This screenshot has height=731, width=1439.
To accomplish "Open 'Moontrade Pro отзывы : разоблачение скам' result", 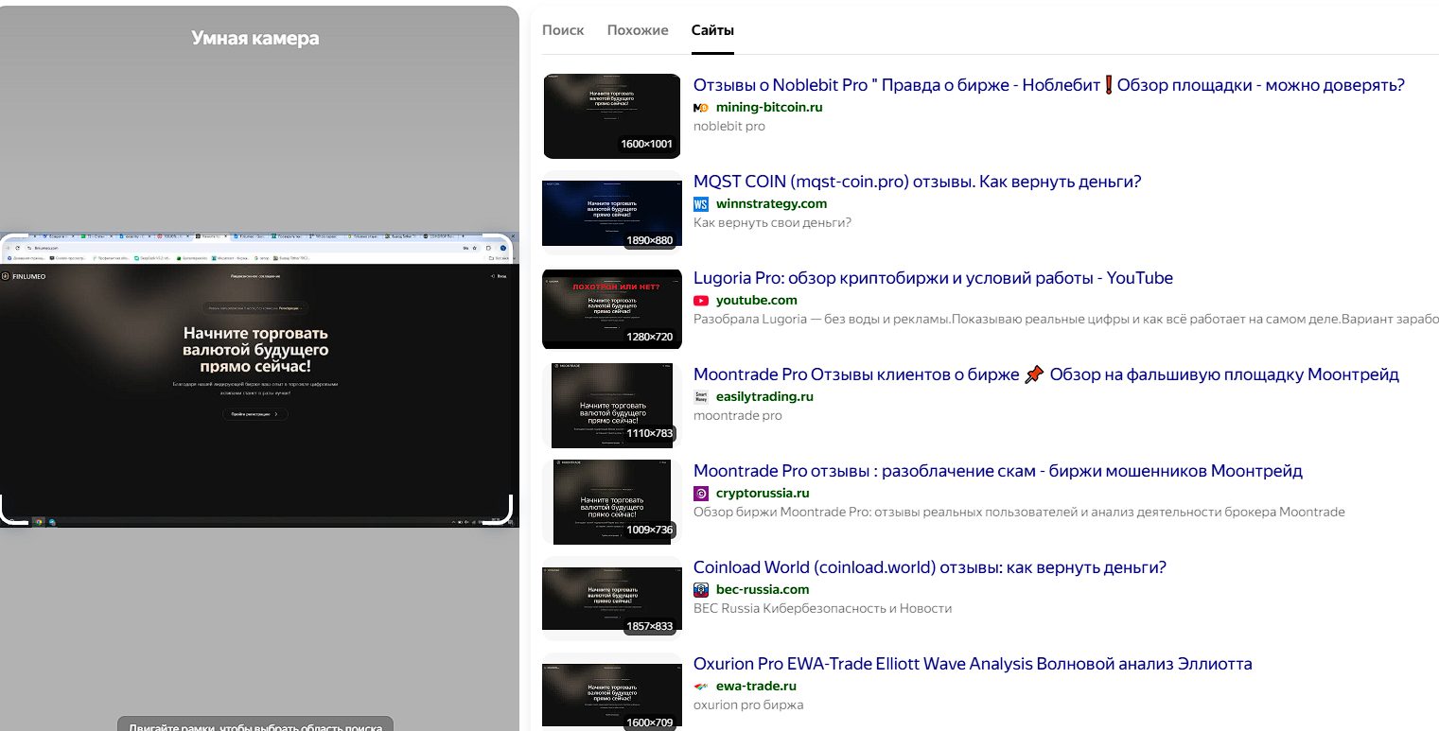I will tap(998, 471).
